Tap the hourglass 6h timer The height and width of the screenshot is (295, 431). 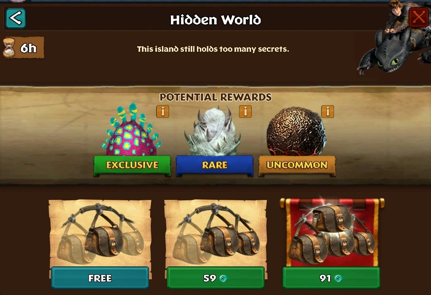click(x=24, y=48)
